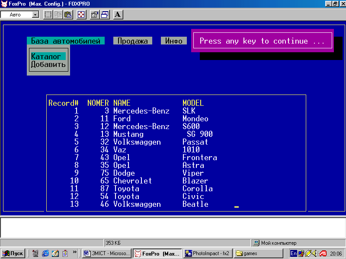This screenshot has height=259, width=346.
Task: Click the Beatle model cell
Action: [195, 204]
